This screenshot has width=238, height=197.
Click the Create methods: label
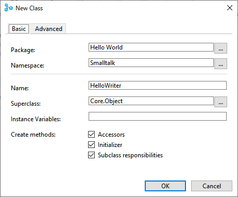[x=33, y=135]
